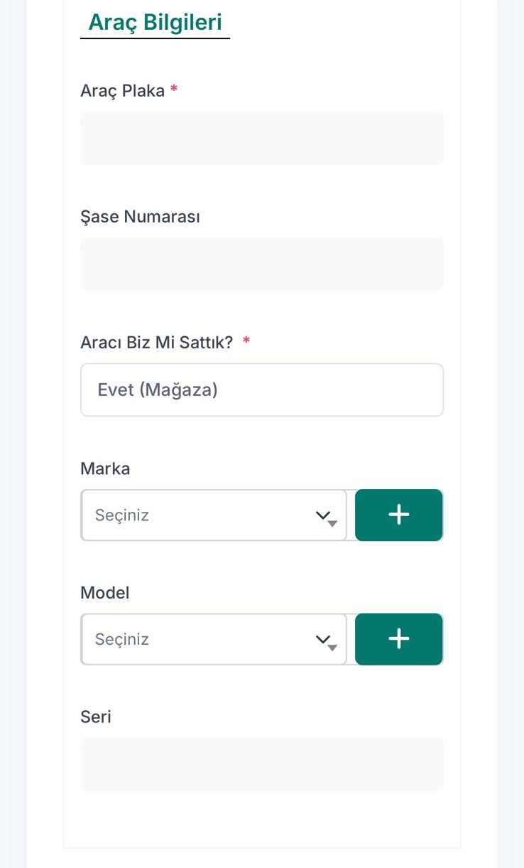Click the underline beneath 'Araç Bilgileri' heading
Viewport: 524px width, 868px height.
(x=155, y=38)
